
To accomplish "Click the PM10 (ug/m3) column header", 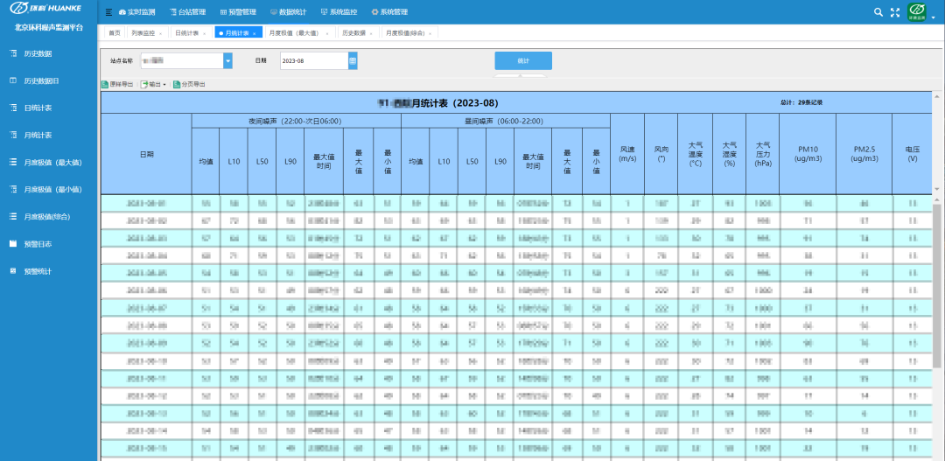I will tap(808, 154).
